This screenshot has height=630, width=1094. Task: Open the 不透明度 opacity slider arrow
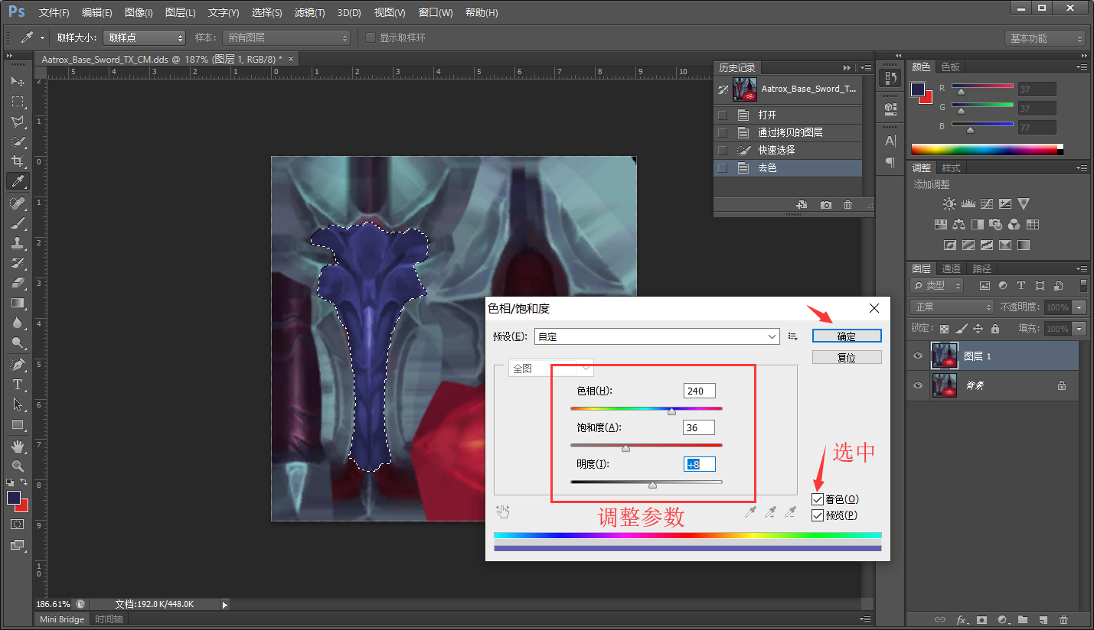point(1079,307)
